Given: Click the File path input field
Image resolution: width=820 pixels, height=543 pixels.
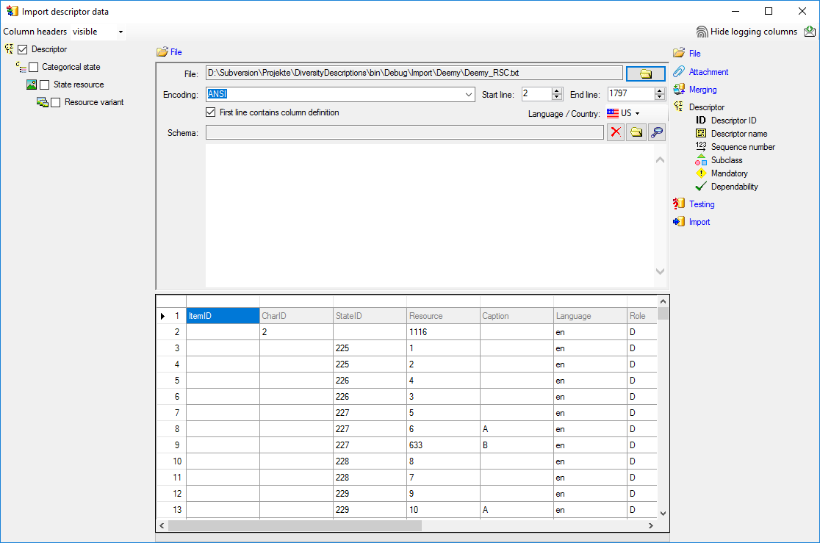Looking at the screenshot, I should 414,73.
